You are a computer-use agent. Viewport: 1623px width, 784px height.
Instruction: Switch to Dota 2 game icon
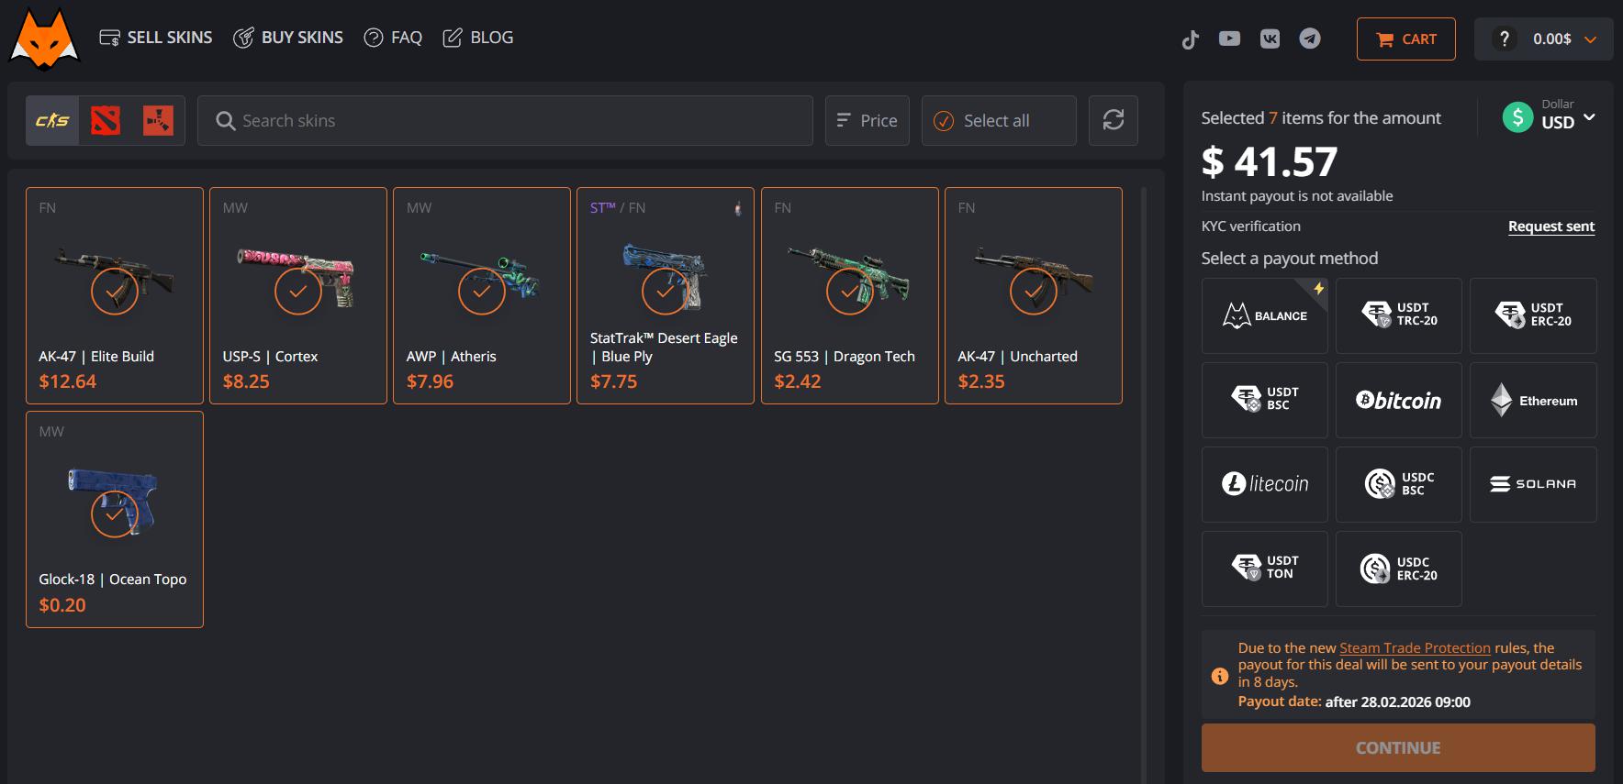(106, 120)
